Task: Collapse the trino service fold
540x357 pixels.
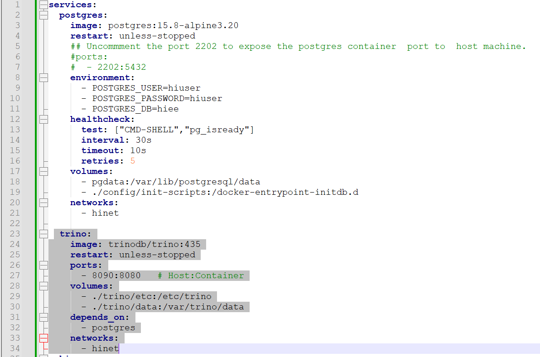Action: [43, 234]
